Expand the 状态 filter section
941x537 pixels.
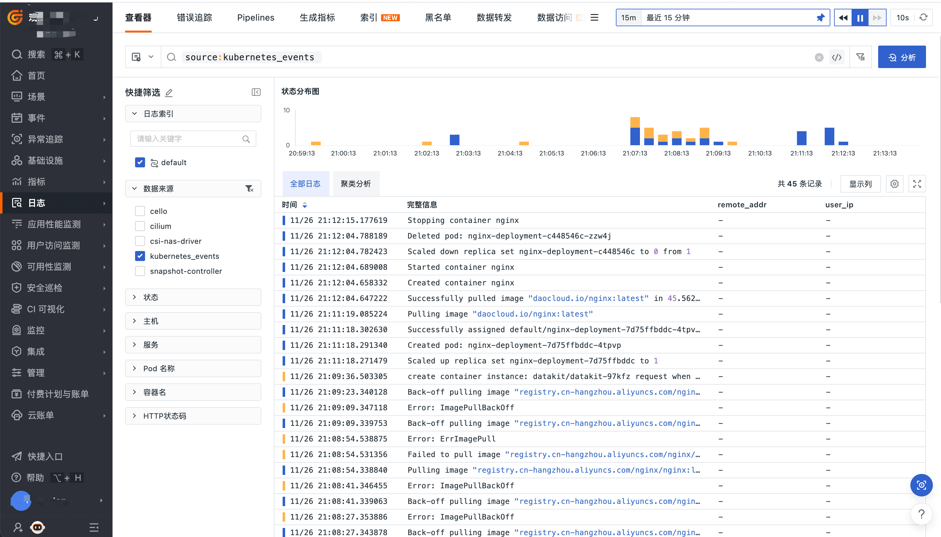tap(193, 297)
